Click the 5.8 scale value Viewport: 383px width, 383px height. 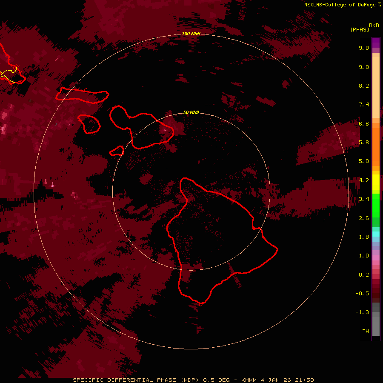click(x=364, y=143)
